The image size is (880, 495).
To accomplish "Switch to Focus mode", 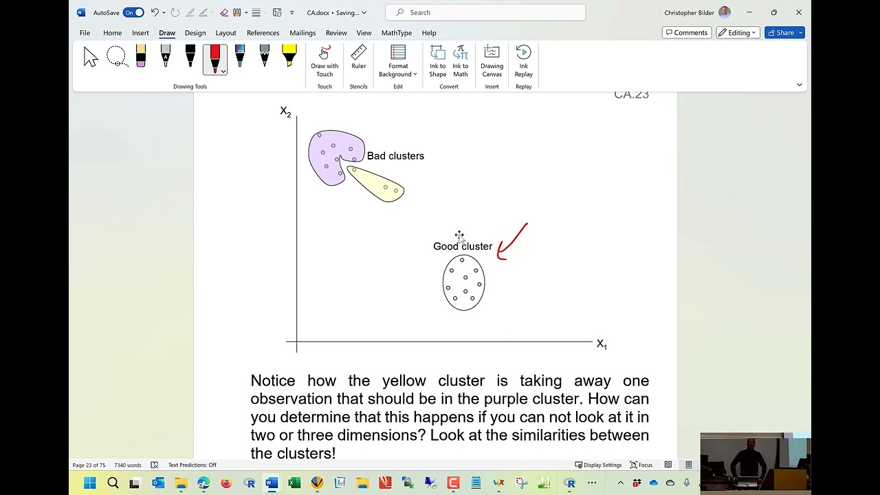I will (641, 465).
